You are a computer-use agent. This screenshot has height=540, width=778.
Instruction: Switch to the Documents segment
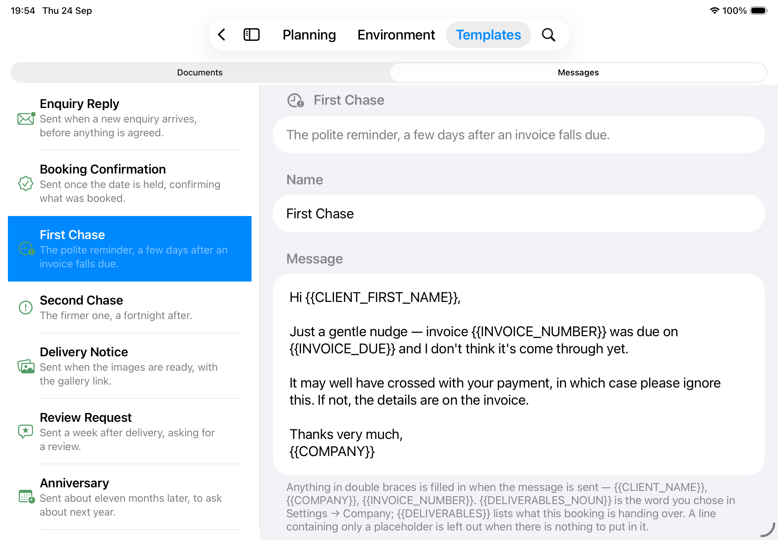click(x=200, y=72)
